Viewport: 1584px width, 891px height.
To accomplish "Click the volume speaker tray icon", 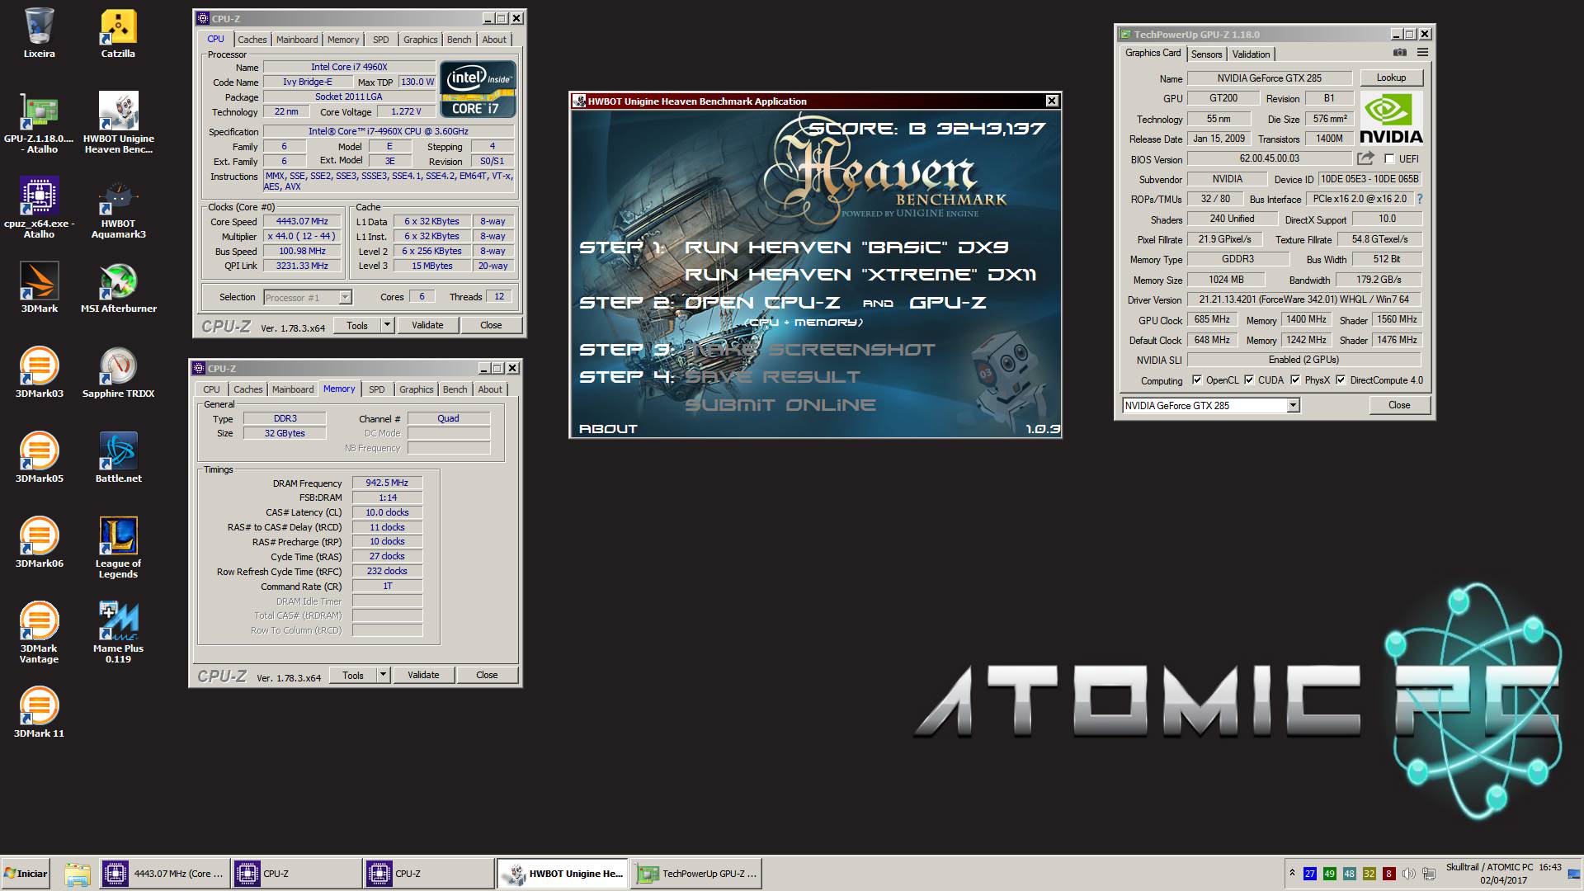I will pos(1408,874).
